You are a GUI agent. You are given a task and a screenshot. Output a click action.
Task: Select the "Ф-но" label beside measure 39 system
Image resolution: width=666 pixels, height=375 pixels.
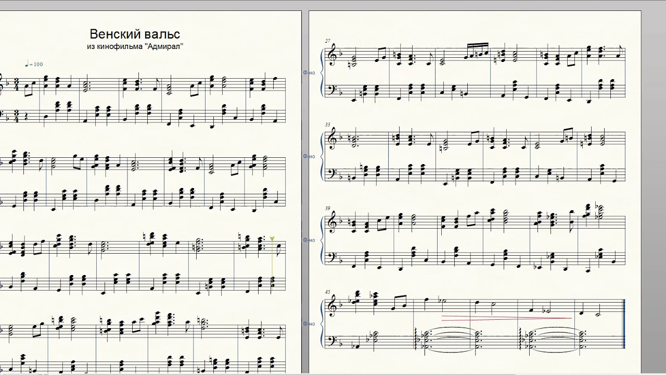(x=309, y=240)
